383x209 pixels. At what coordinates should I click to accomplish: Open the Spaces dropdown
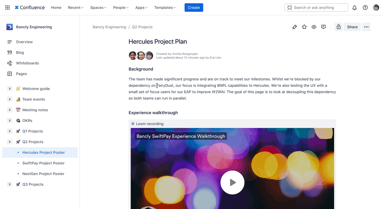[x=98, y=7]
